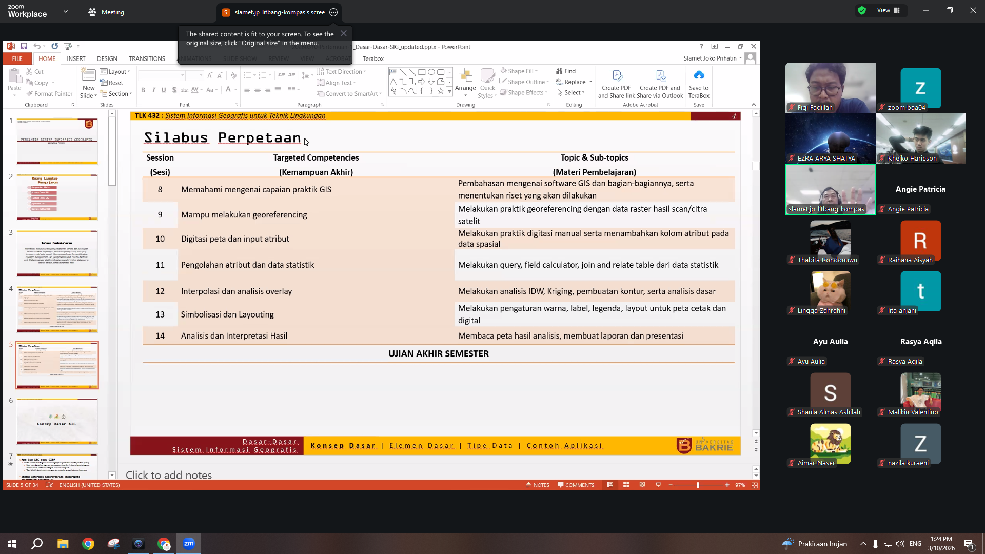Click the New Slide icon
Viewport: 985px width, 554px height.
coord(89,76)
